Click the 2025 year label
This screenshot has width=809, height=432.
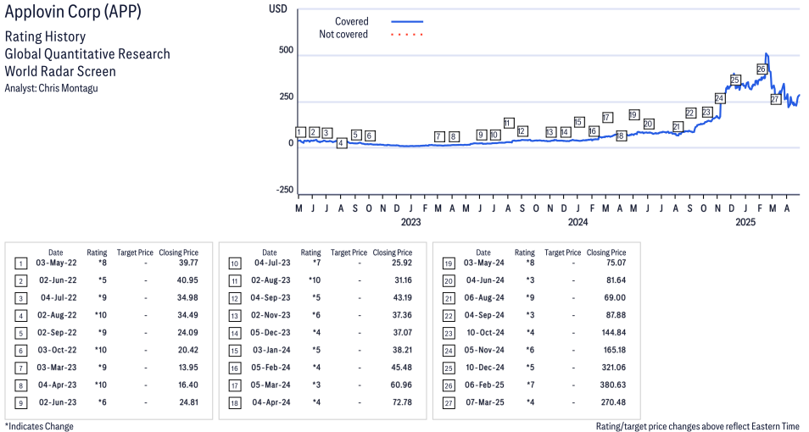point(745,222)
